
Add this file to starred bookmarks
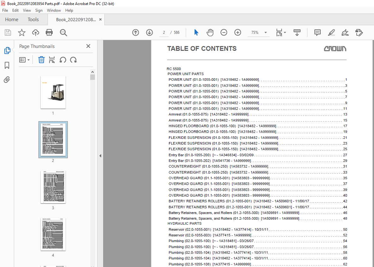click(22, 33)
